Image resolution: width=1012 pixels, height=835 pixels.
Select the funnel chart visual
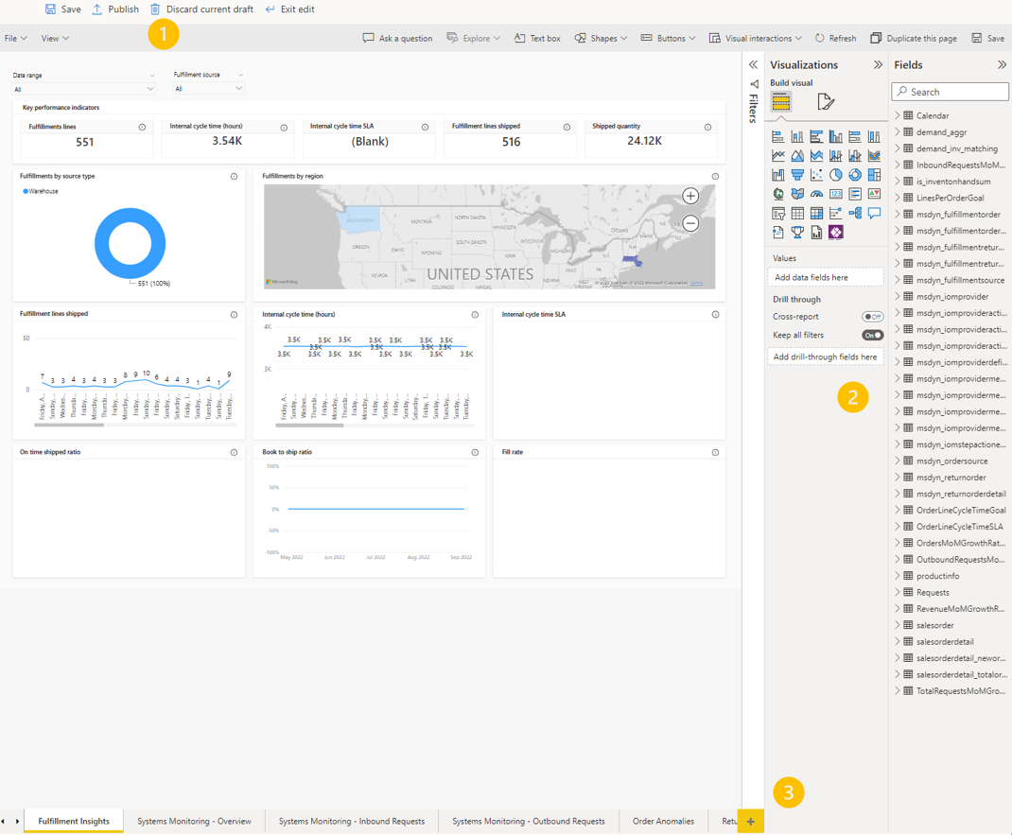point(797,175)
